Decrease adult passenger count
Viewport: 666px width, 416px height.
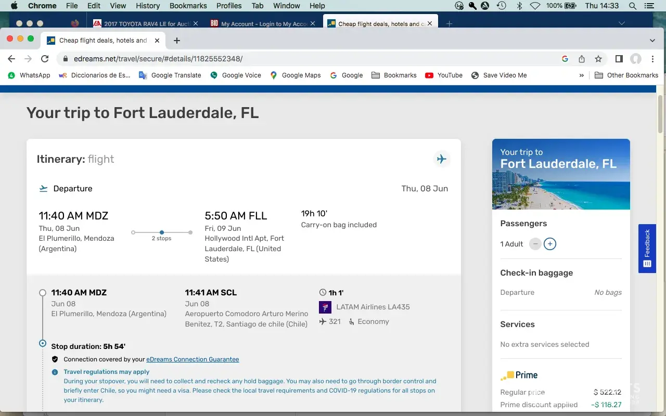[x=535, y=244]
